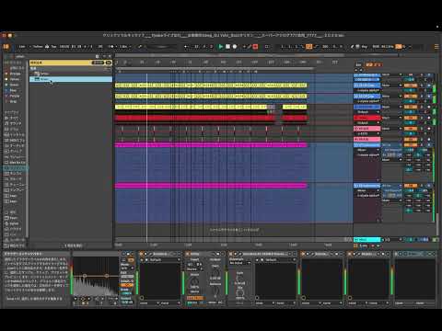The width and height of the screenshot is (442, 331).
Task: Select the tempo value field
Action: point(64,47)
